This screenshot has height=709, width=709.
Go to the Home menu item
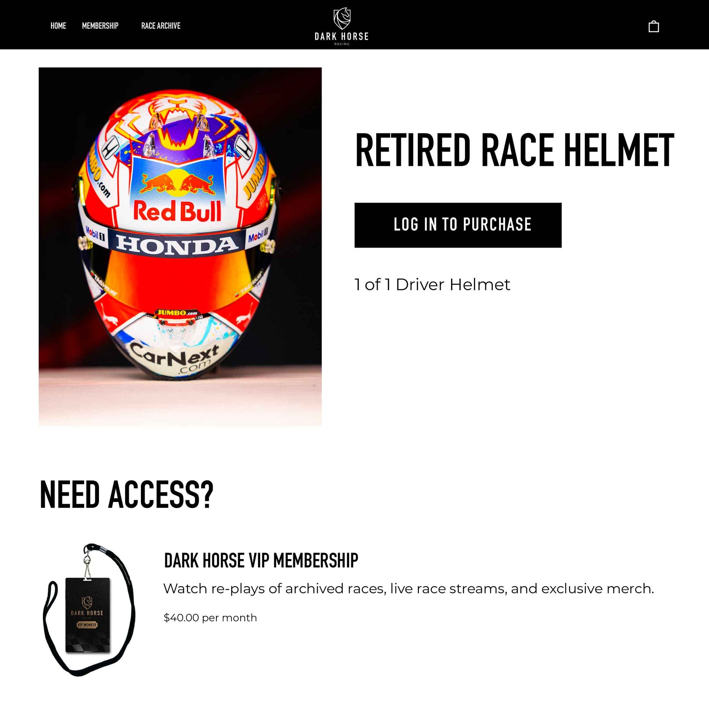(x=59, y=26)
